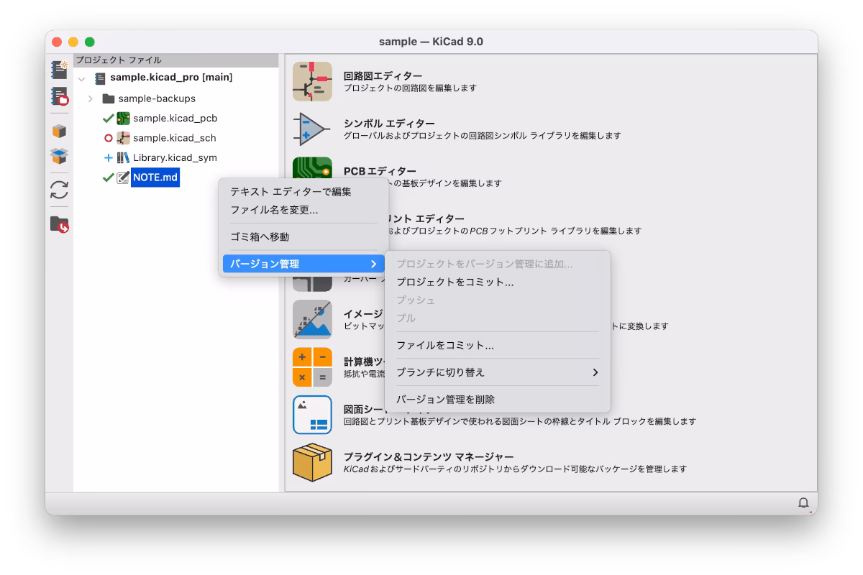Viewport: 863px width, 575px height.
Task: Expand the sample-backups folder
Action: coord(91,98)
